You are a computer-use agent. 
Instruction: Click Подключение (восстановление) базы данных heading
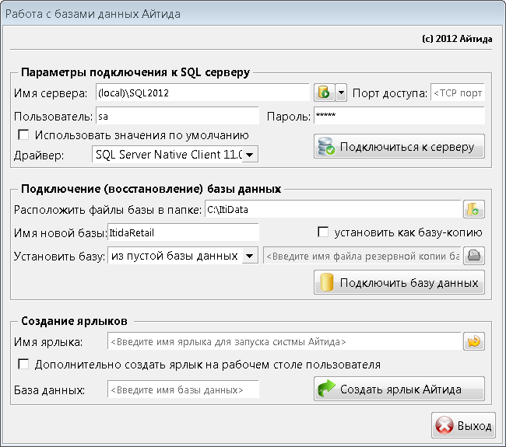151,189
